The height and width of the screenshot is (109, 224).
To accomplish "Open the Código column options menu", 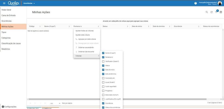I will pyautogui.click(x=40, y=26).
